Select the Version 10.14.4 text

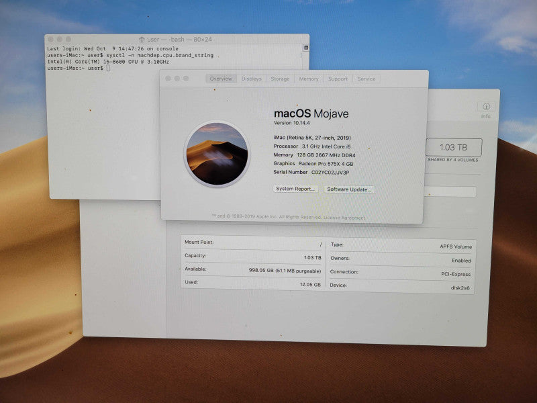coord(292,123)
